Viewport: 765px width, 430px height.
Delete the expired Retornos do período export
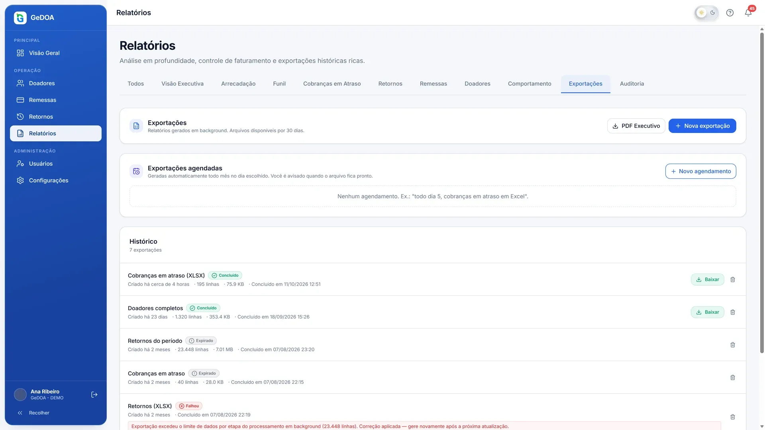(x=732, y=345)
